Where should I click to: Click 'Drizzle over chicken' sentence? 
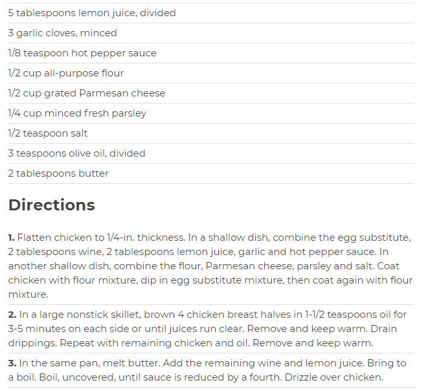point(334,377)
